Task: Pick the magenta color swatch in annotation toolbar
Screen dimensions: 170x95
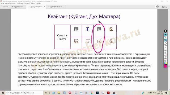Action: [165, 66]
